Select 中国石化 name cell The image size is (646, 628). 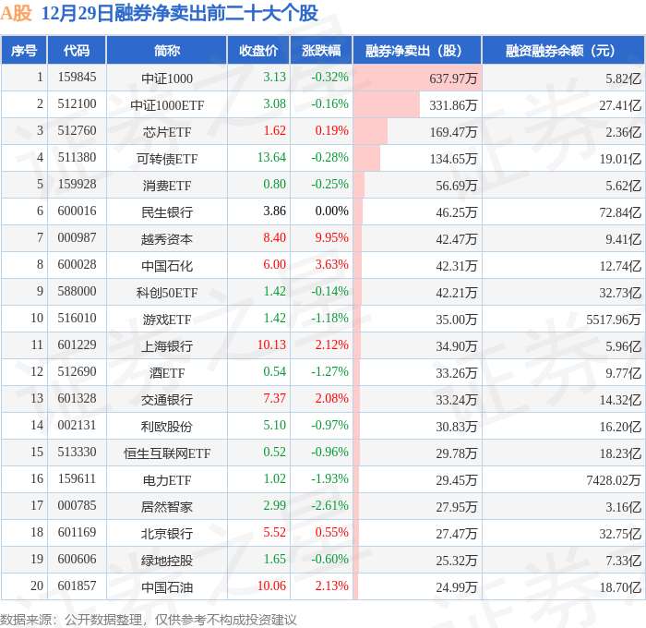(167, 266)
